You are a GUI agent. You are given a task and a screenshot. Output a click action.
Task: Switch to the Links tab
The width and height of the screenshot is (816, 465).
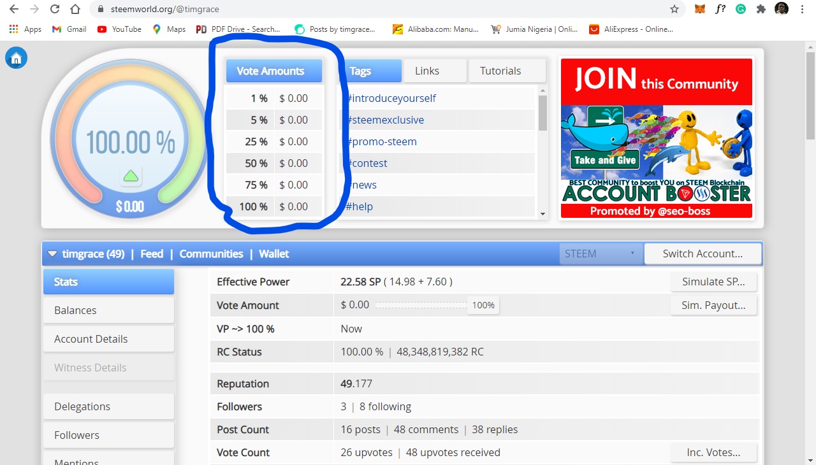click(x=435, y=71)
